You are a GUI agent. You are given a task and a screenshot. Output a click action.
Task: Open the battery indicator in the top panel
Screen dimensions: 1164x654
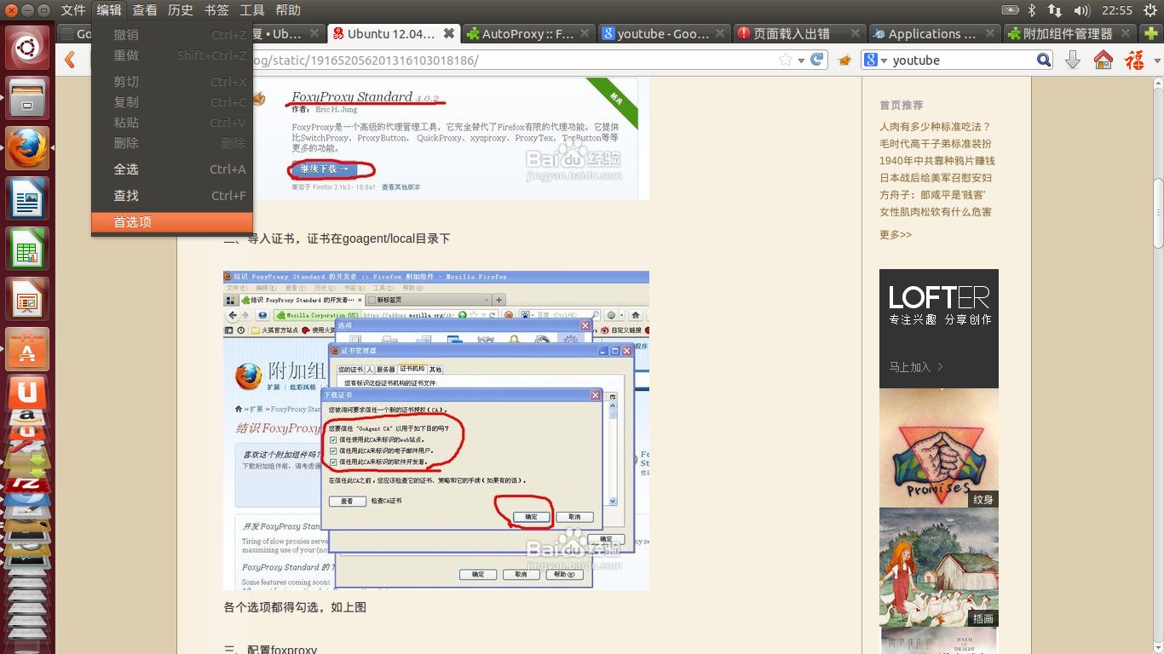pyautogui.click(x=1010, y=10)
